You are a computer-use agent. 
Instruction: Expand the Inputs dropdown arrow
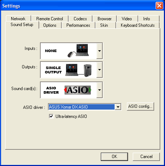click(99, 51)
